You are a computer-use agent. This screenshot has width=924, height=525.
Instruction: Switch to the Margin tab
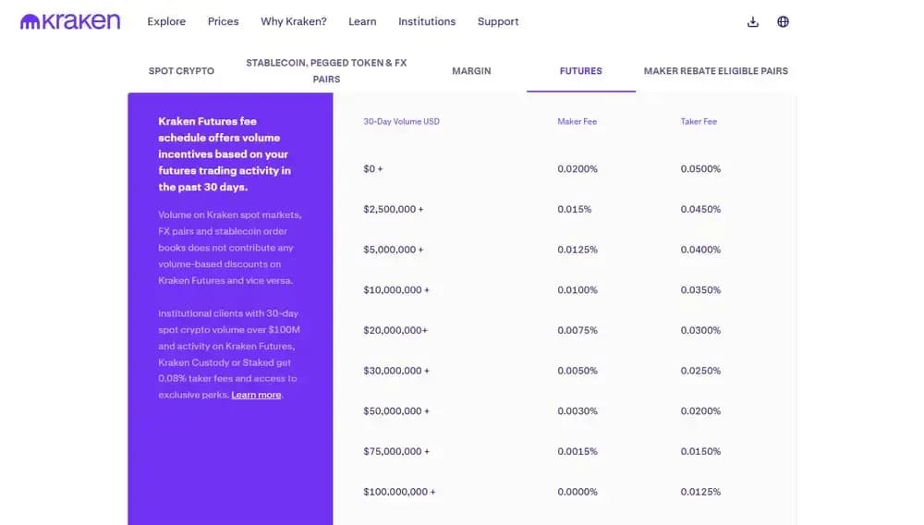tap(471, 71)
